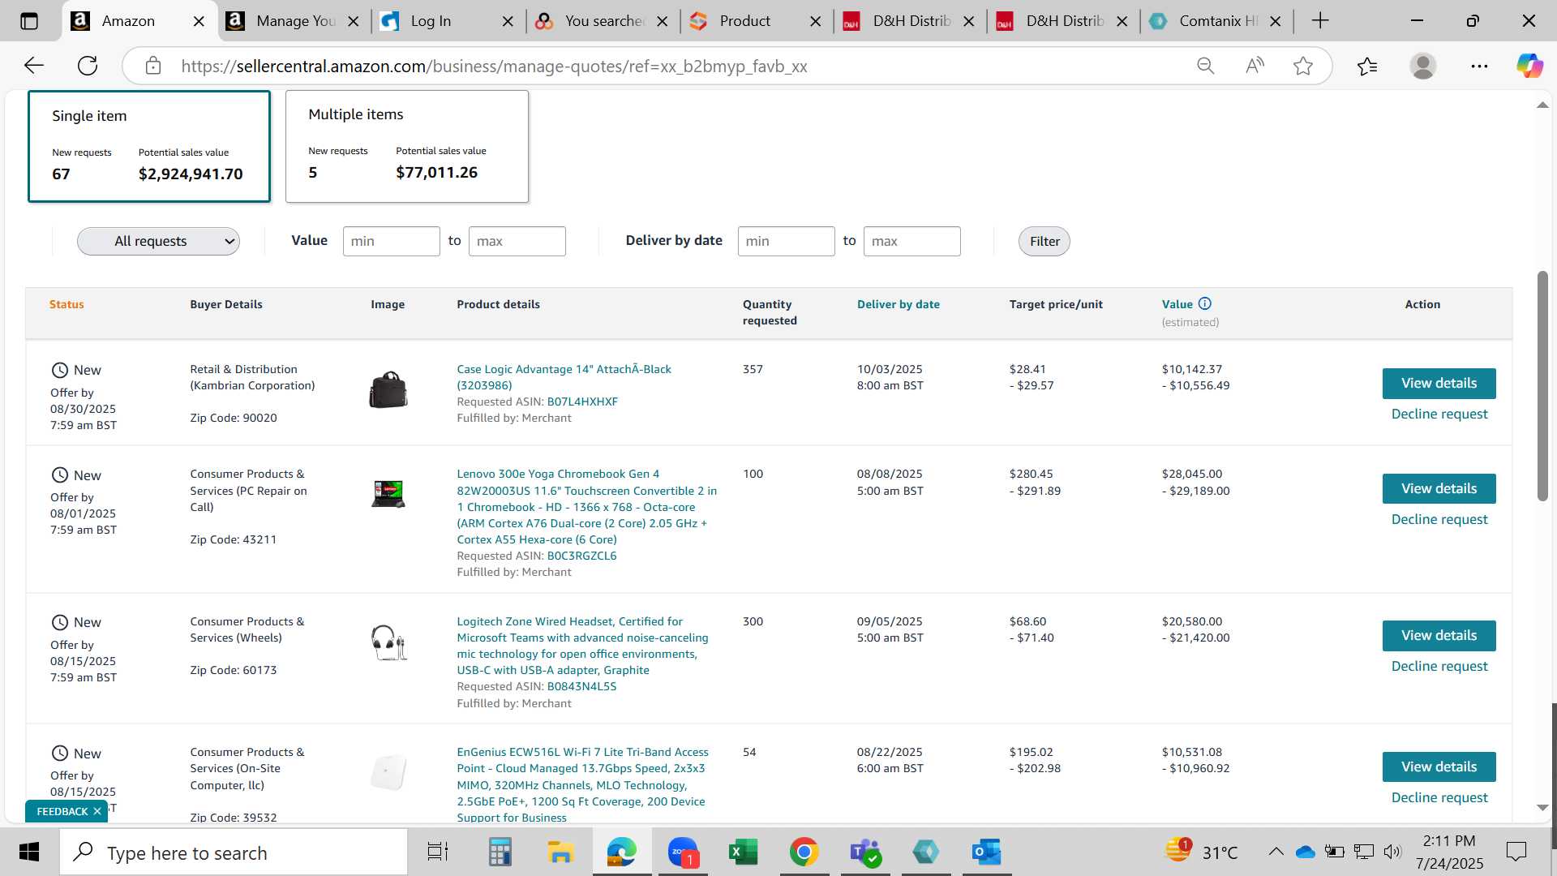Screen dimensions: 1557x876
Task: Sort by Status column header
Action: [x=66, y=304]
